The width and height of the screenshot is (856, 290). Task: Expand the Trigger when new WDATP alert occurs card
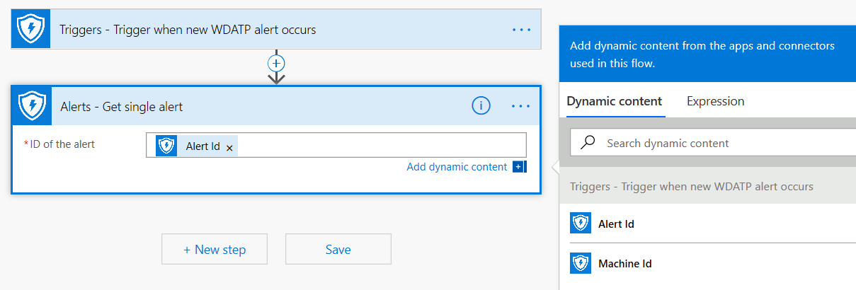tap(276, 29)
